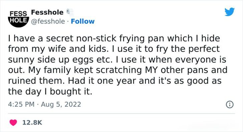Click the FESS text in the logo
This screenshot has width=243, height=132.
[x=18, y=14]
